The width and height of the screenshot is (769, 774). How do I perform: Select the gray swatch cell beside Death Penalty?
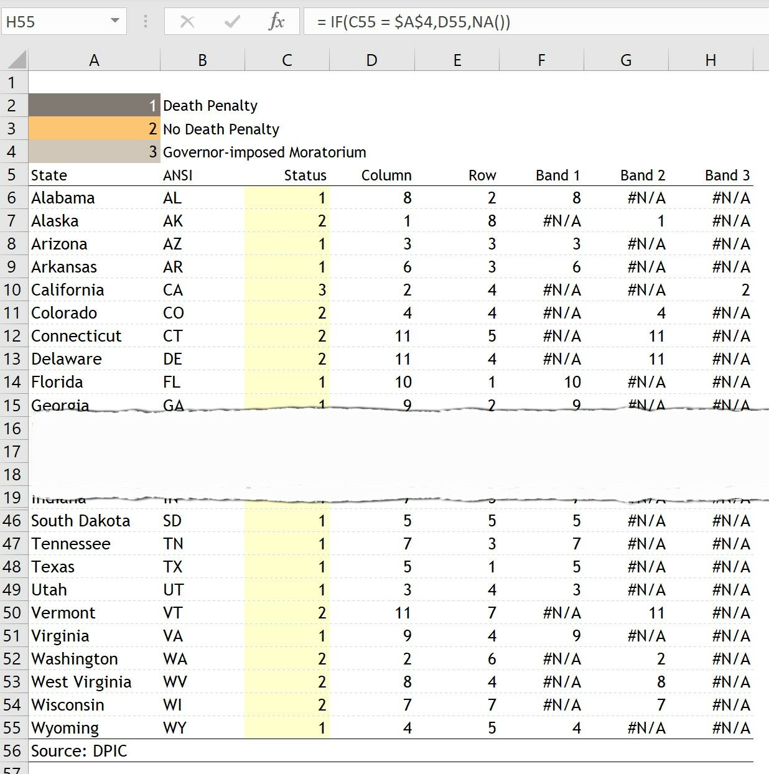click(93, 105)
